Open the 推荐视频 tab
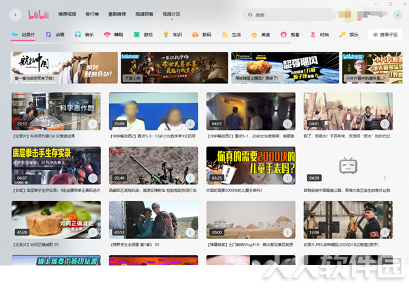Viewport: 409px width, 290px height. 67,14
